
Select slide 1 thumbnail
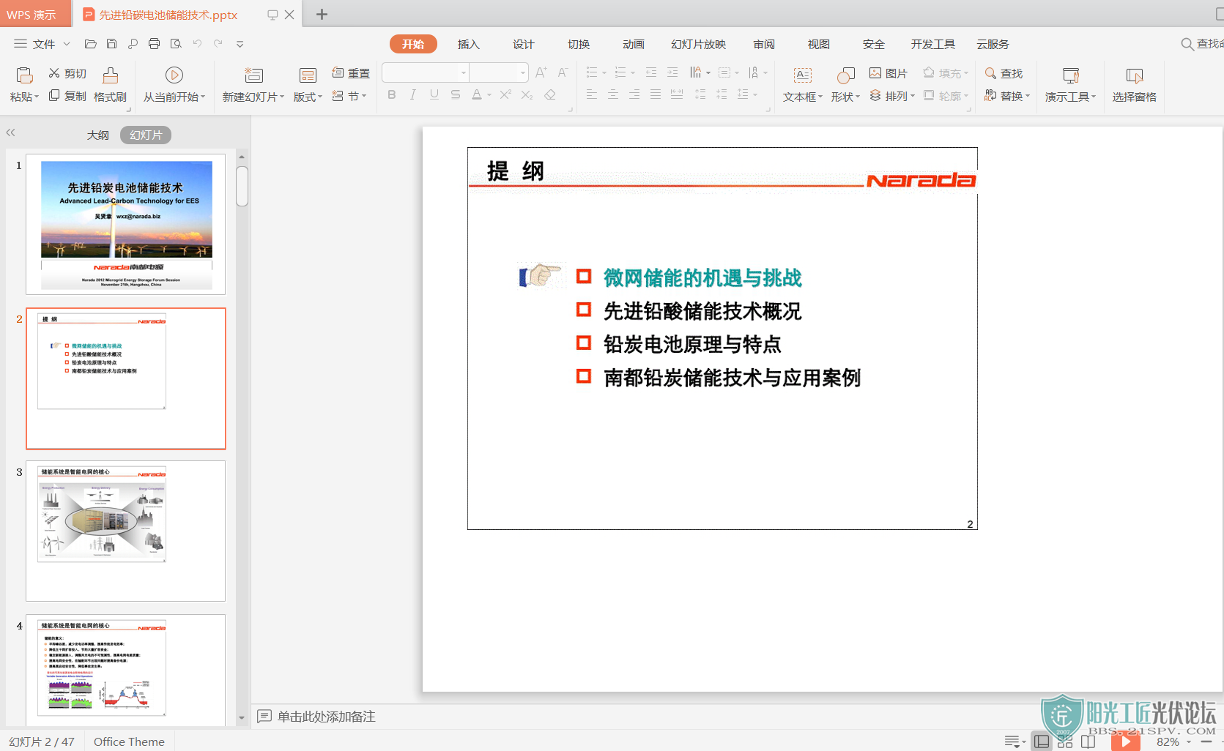pyautogui.click(x=126, y=224)
